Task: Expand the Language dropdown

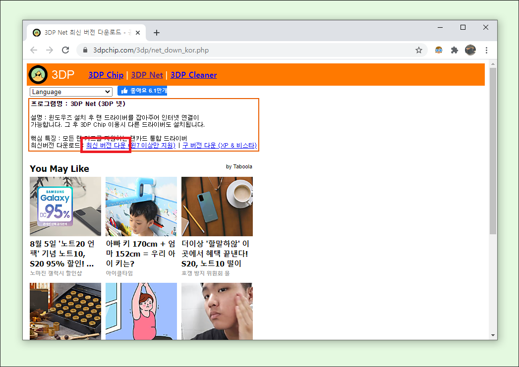Action: 71,92
